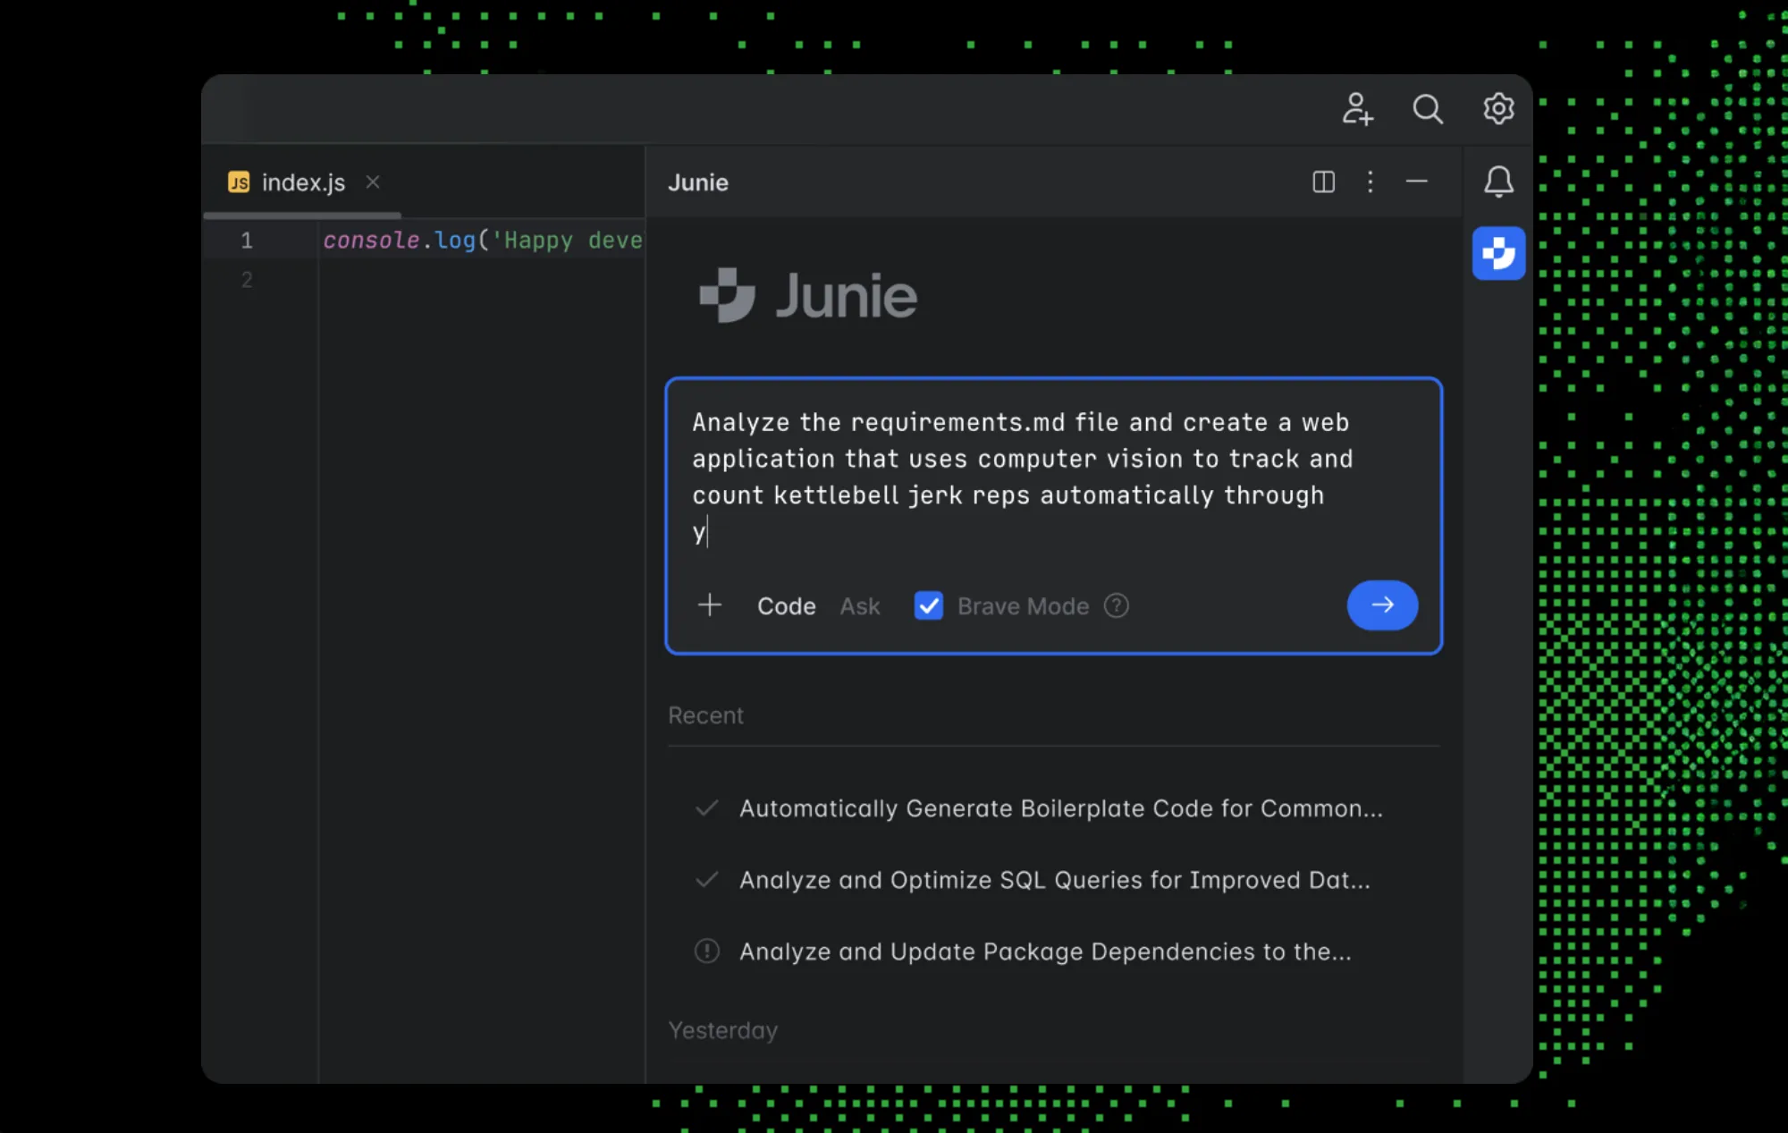The height and width of the screenshot is (1133, 1788).
Task: Switch to Ask mode
Action: [x=859, y=605]
